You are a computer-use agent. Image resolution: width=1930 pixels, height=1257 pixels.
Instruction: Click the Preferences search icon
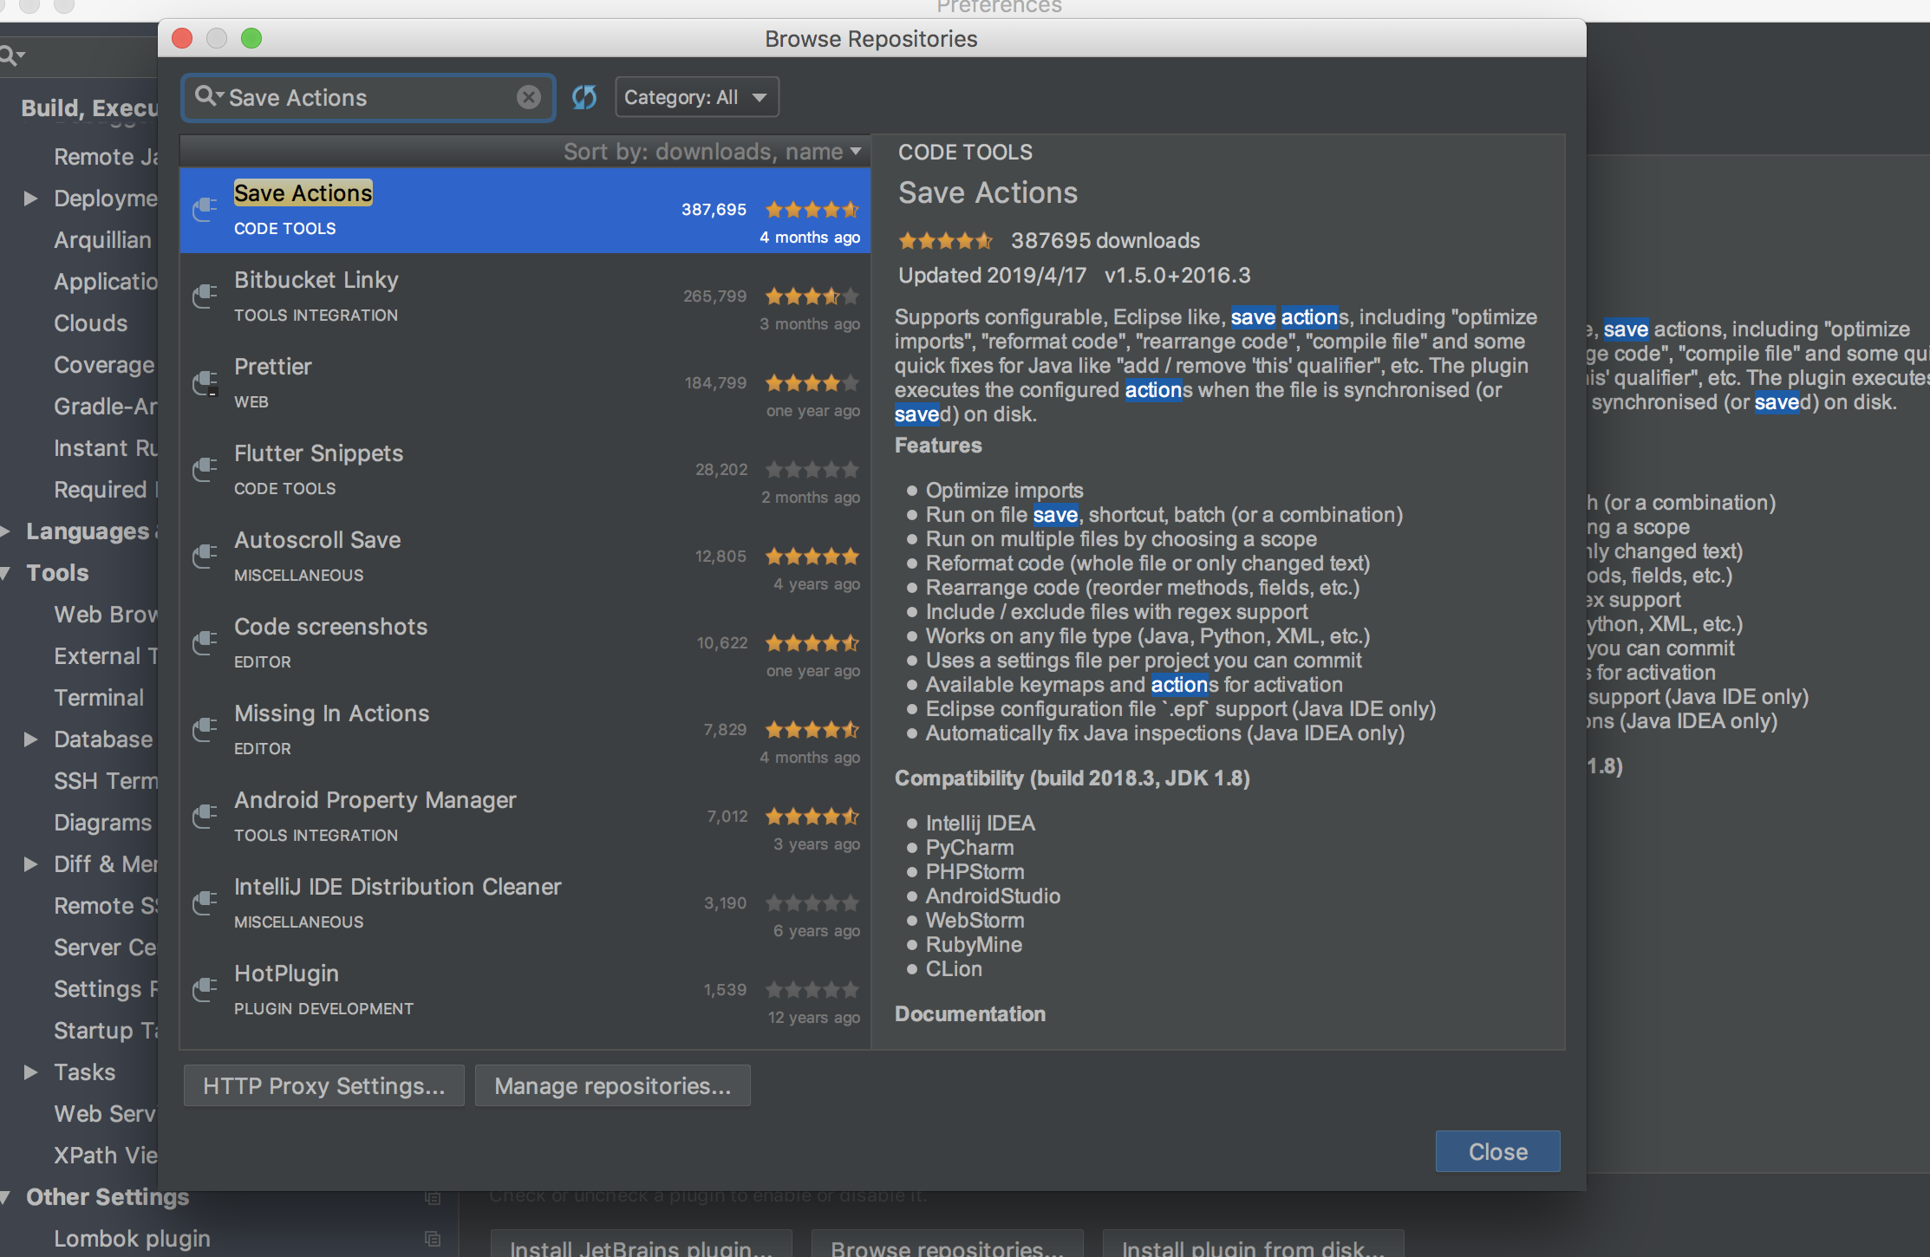pyautogui.click(x=10, y=56)
